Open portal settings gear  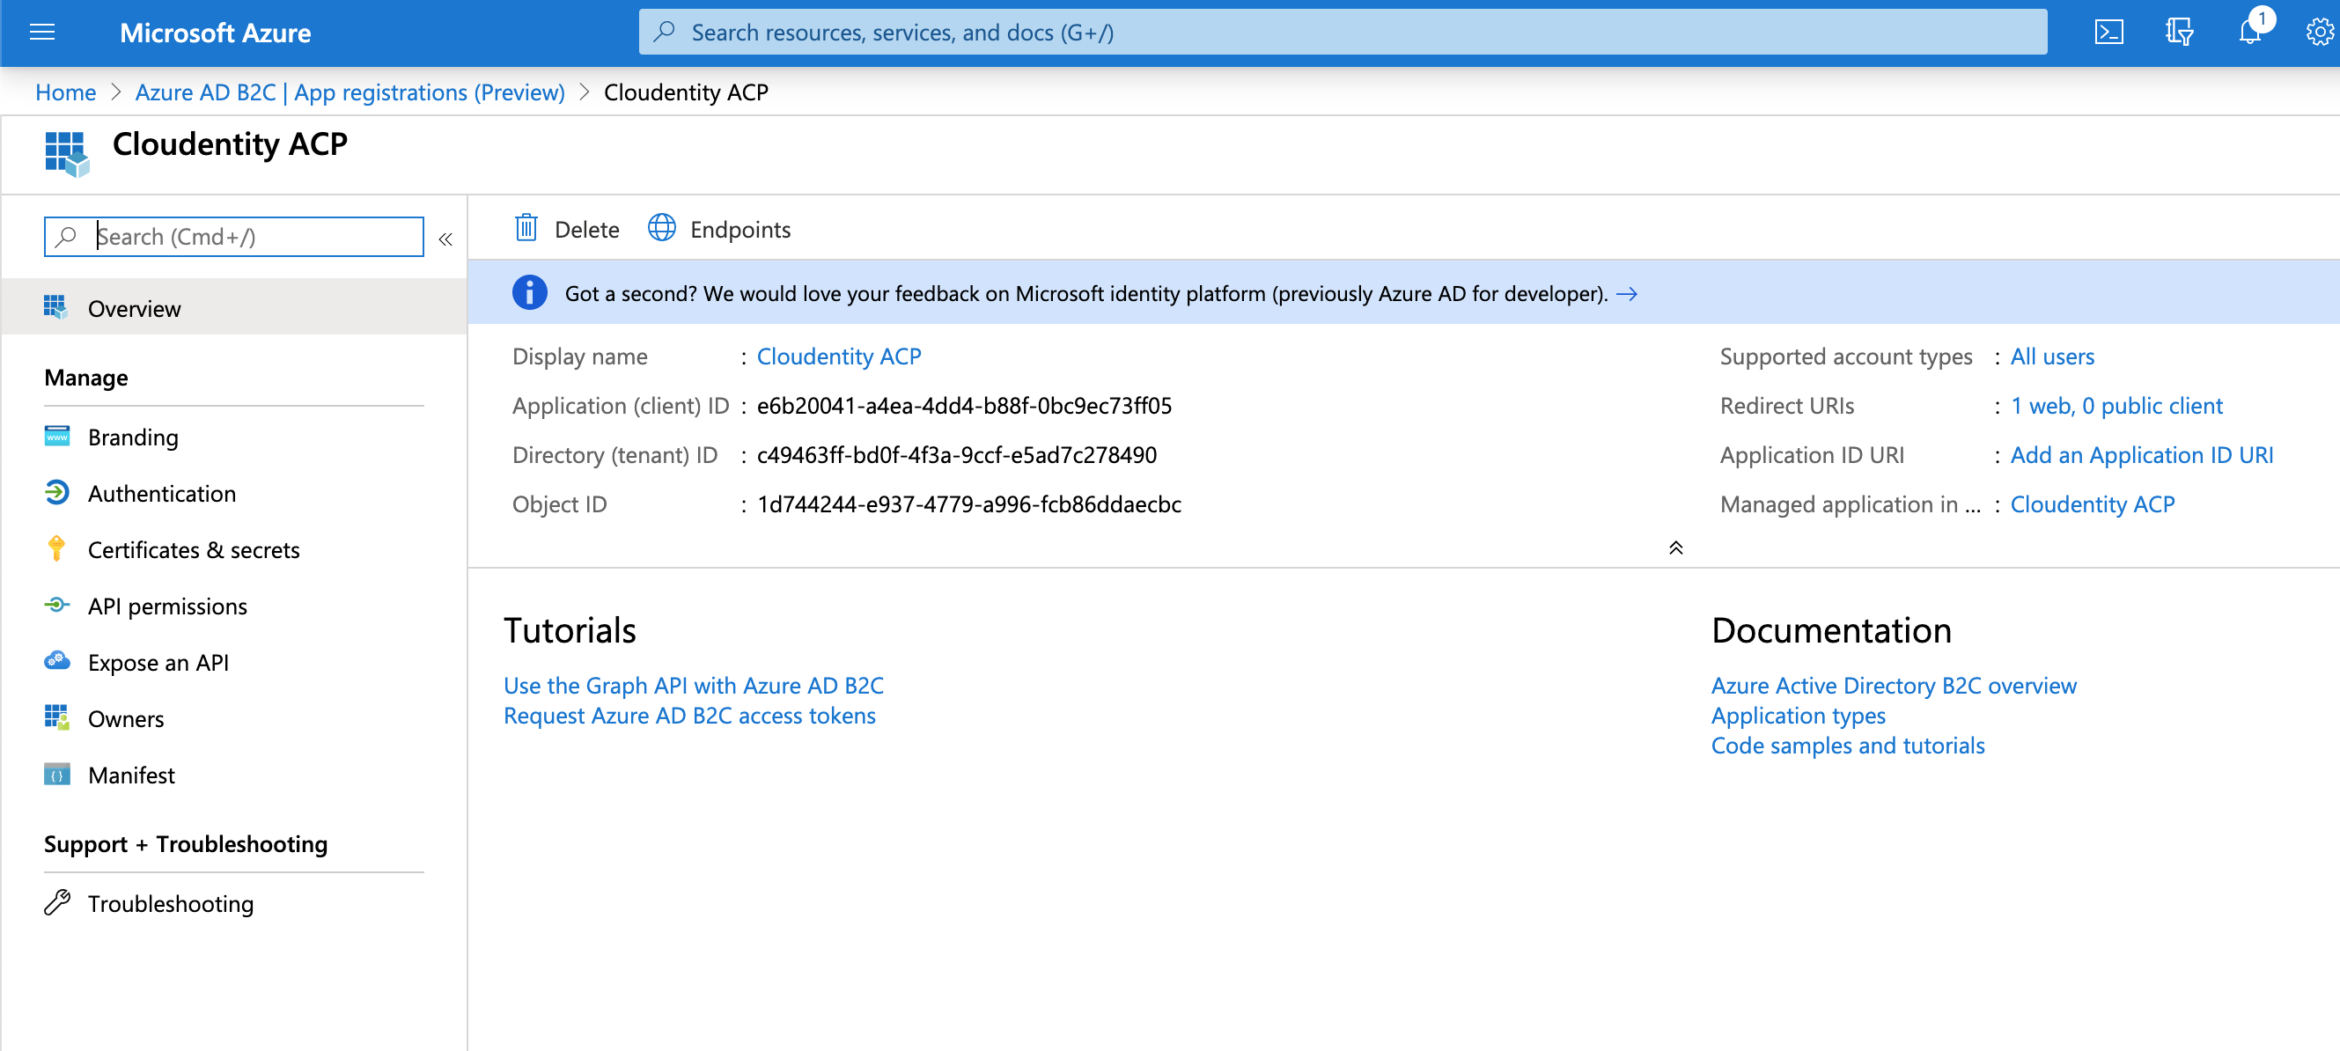coord(2319,33)
